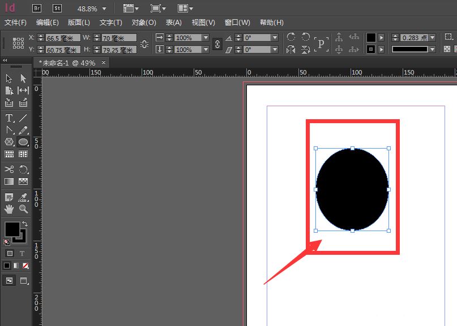Open the zoom level dropdown
This screenshot has width=457, height=326.
click(x=104, y=9)
